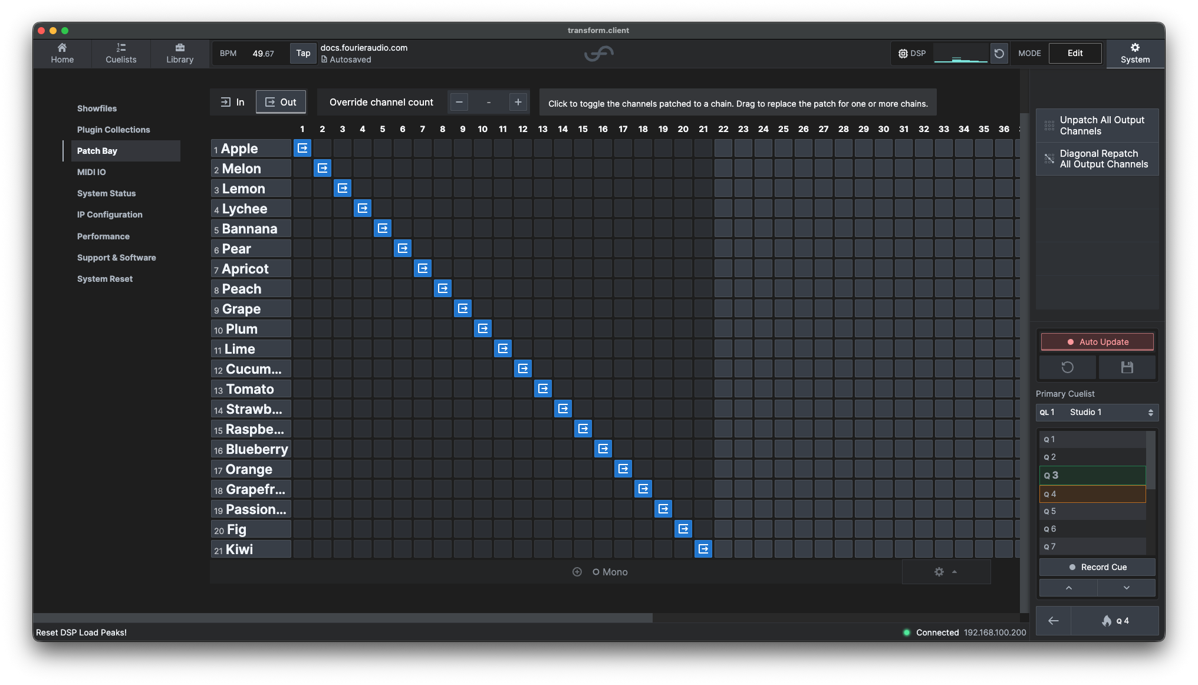Viewport: 1198px width, 685px height.
Task: Increase override channel count
Action: click(x=518, y=102)
